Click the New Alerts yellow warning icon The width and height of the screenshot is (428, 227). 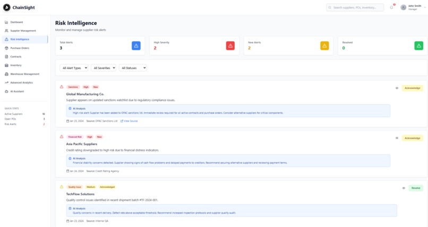[324, 46]
